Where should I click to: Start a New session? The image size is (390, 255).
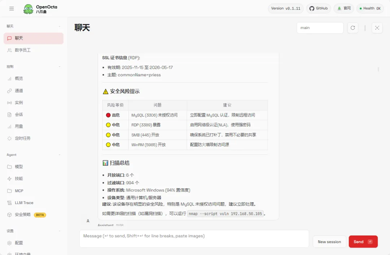coord(329,242)
